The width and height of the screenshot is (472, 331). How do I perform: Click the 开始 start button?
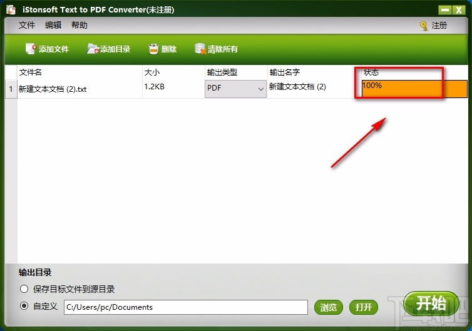[431, 304]
